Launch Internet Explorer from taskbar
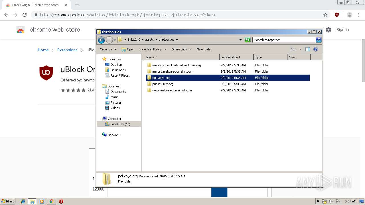 23,201
